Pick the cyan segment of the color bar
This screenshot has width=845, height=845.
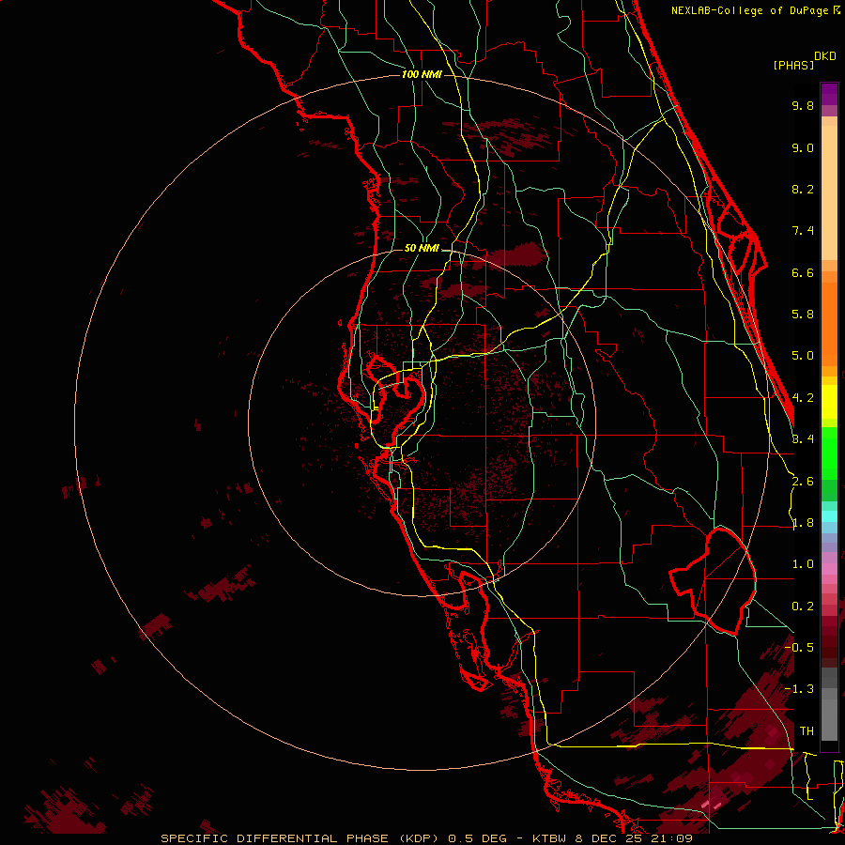pos(829,516)
